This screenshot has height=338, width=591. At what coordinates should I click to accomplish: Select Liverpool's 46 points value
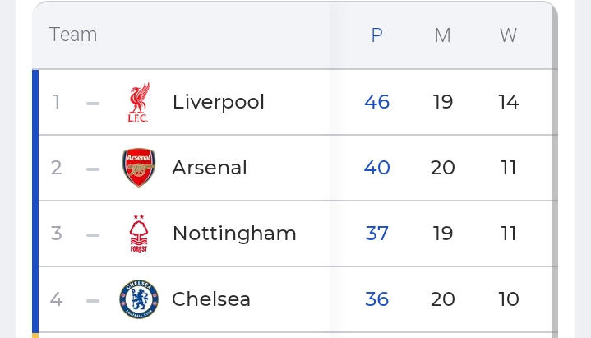(377, 102)
